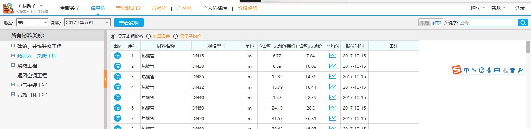Switch to the 广材网 tab

point(184,8)
